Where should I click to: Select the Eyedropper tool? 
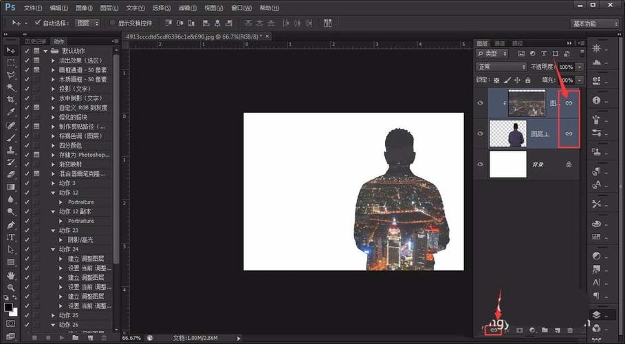coord(11,112)
